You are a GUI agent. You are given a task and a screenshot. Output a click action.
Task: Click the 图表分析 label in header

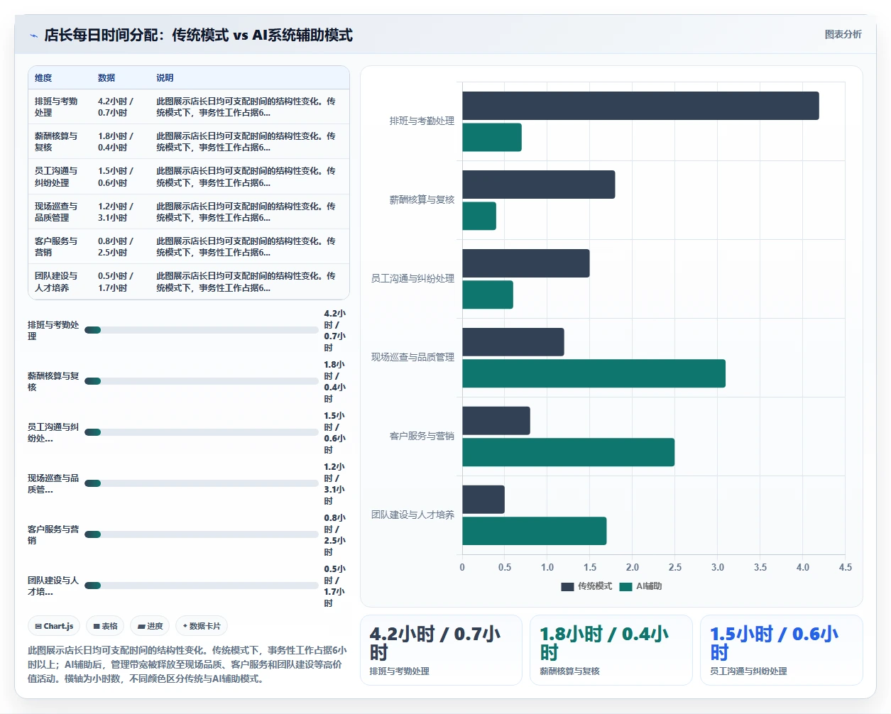tap(843, 34)
